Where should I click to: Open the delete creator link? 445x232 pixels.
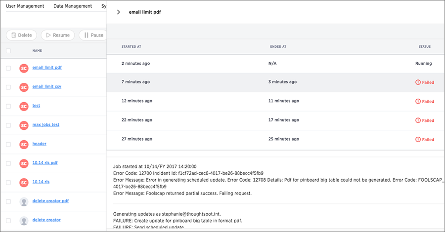click(x=46, y=220)
